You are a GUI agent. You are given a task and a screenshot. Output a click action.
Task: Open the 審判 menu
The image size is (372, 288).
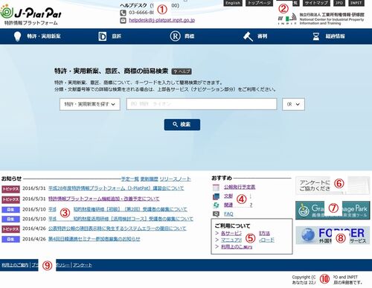coord(262,36)
